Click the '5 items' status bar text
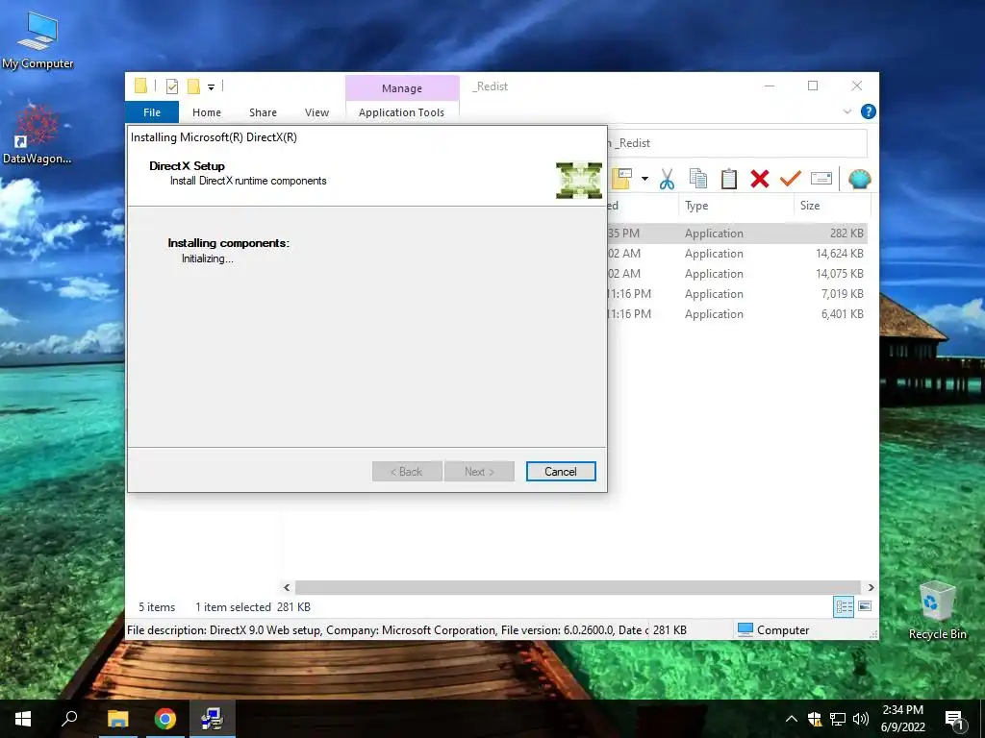The image size is (985, 738). [157, 607]
